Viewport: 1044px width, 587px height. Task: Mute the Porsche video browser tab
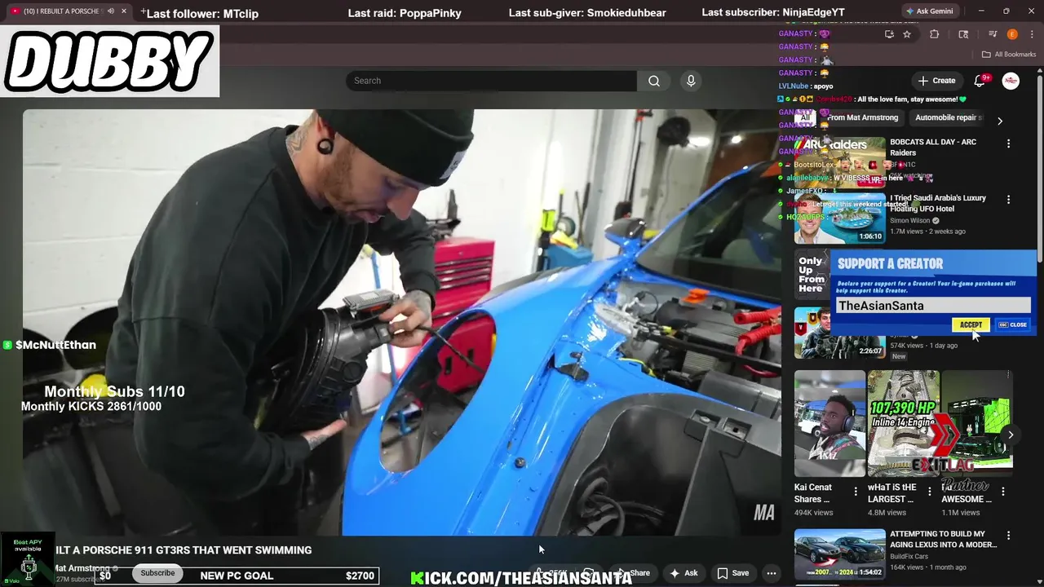click(x=111, y=11)
